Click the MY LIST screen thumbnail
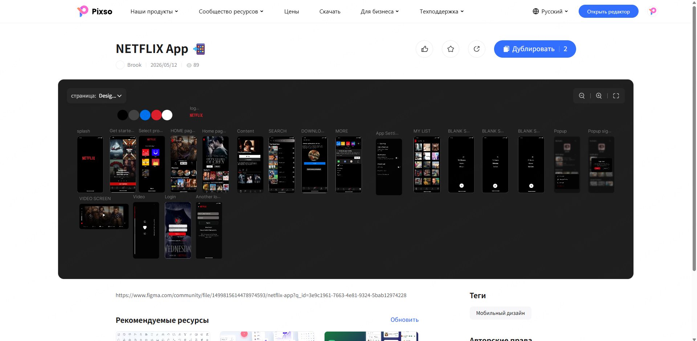The height and width of the screenshot is (341, 697). click(427, 164)
